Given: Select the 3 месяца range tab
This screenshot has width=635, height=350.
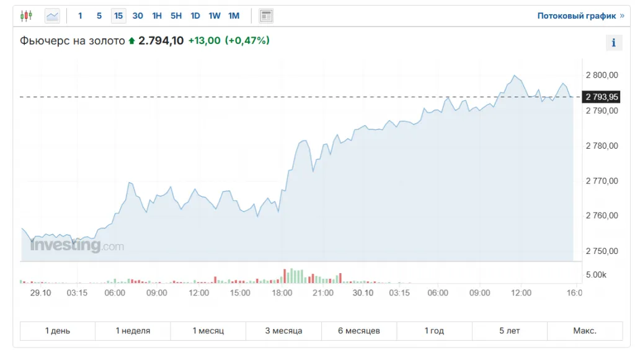Looking at the screenshot, I should 283,331.
